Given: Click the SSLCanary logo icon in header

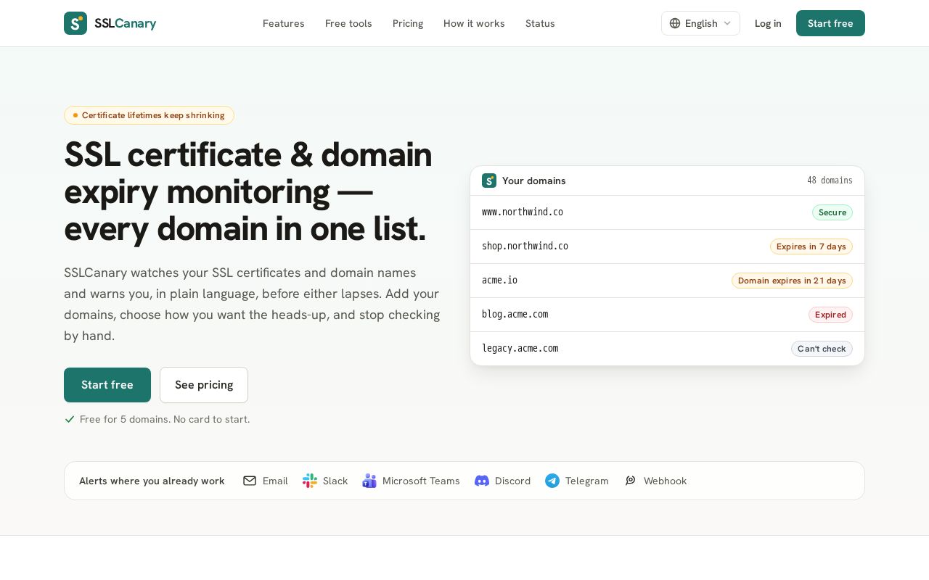Looking at the screenshot, I should (75, 23).
